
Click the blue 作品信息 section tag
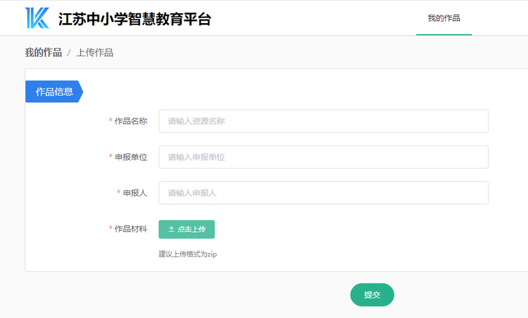tap(54, 92)
